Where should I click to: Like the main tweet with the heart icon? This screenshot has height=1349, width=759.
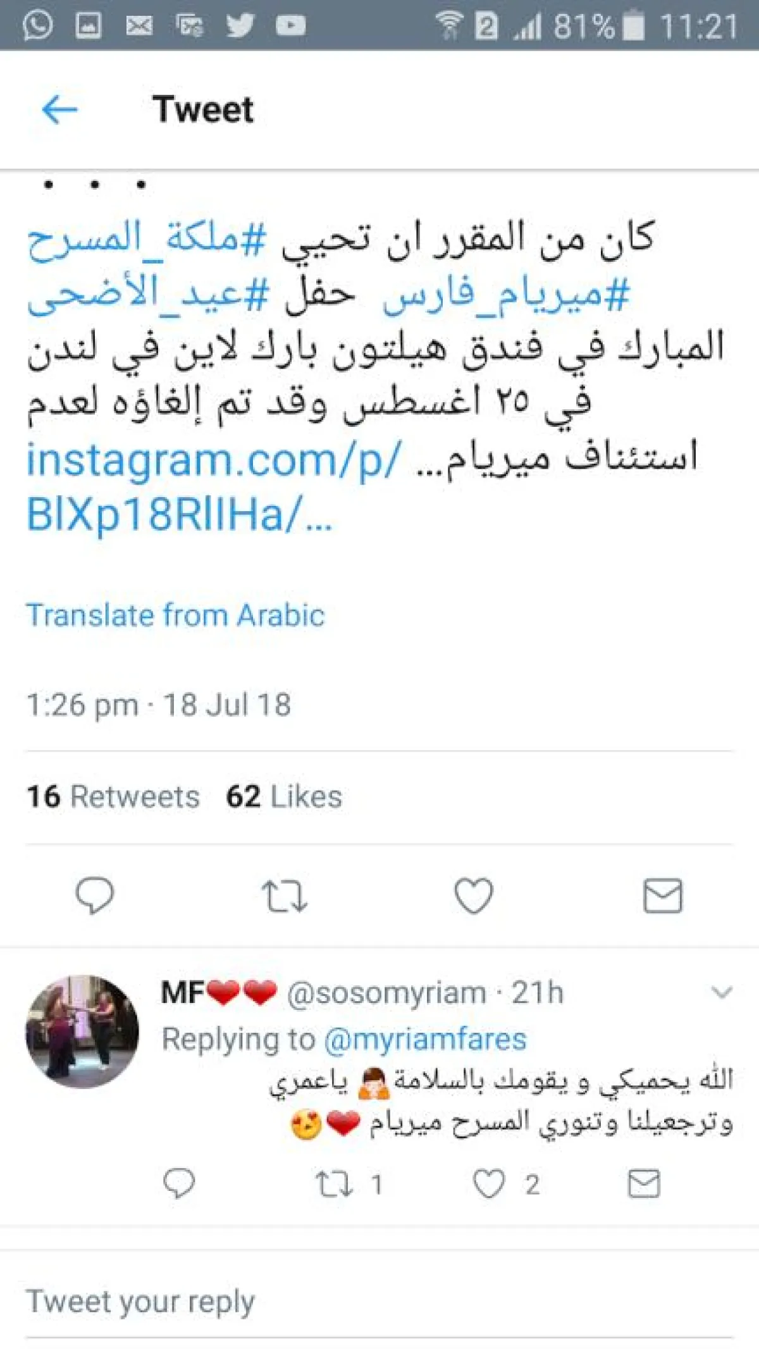474,896
